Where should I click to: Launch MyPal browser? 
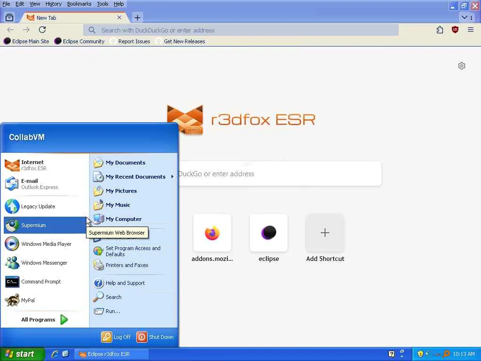45,300
